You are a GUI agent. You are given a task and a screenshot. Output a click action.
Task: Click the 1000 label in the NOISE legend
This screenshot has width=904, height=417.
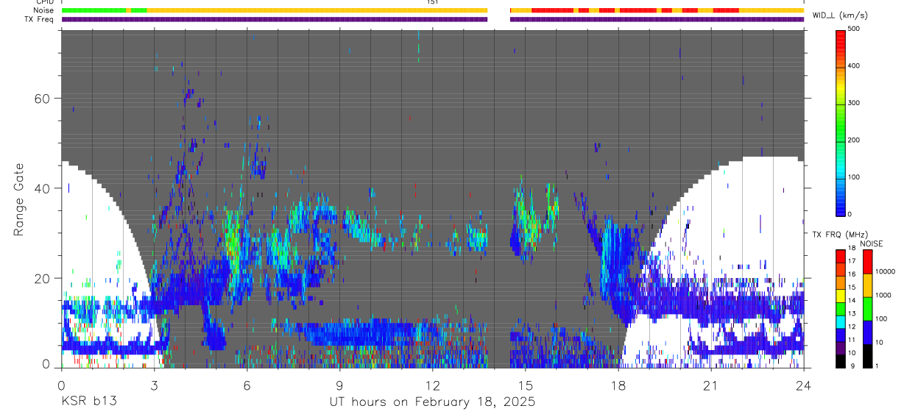883,296
